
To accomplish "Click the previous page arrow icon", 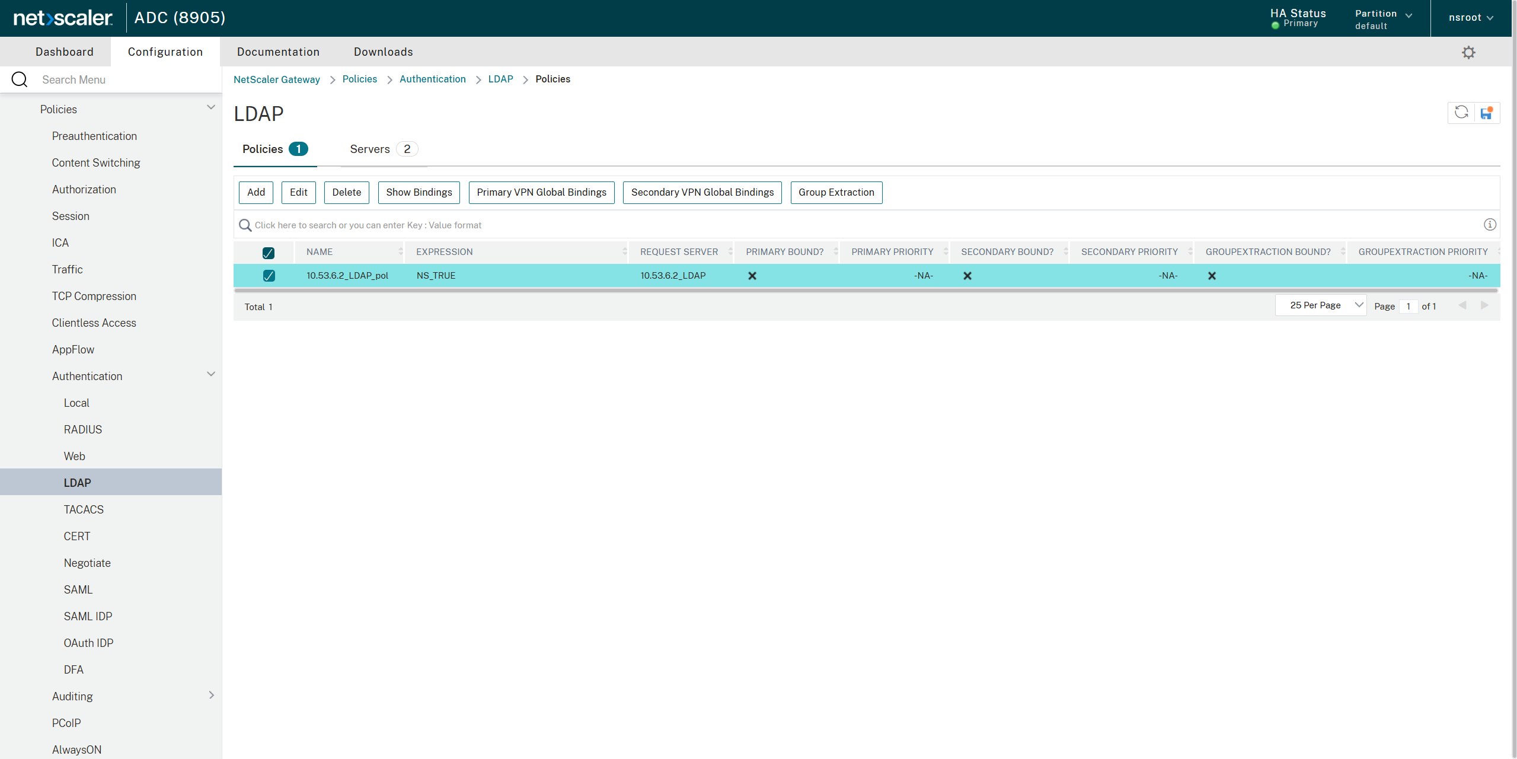I will click(x=1462, y=305).
